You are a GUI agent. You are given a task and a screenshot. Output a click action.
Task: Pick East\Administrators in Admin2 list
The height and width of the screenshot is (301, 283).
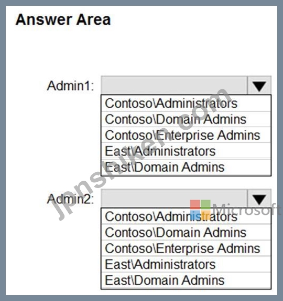tap(186, 264)
